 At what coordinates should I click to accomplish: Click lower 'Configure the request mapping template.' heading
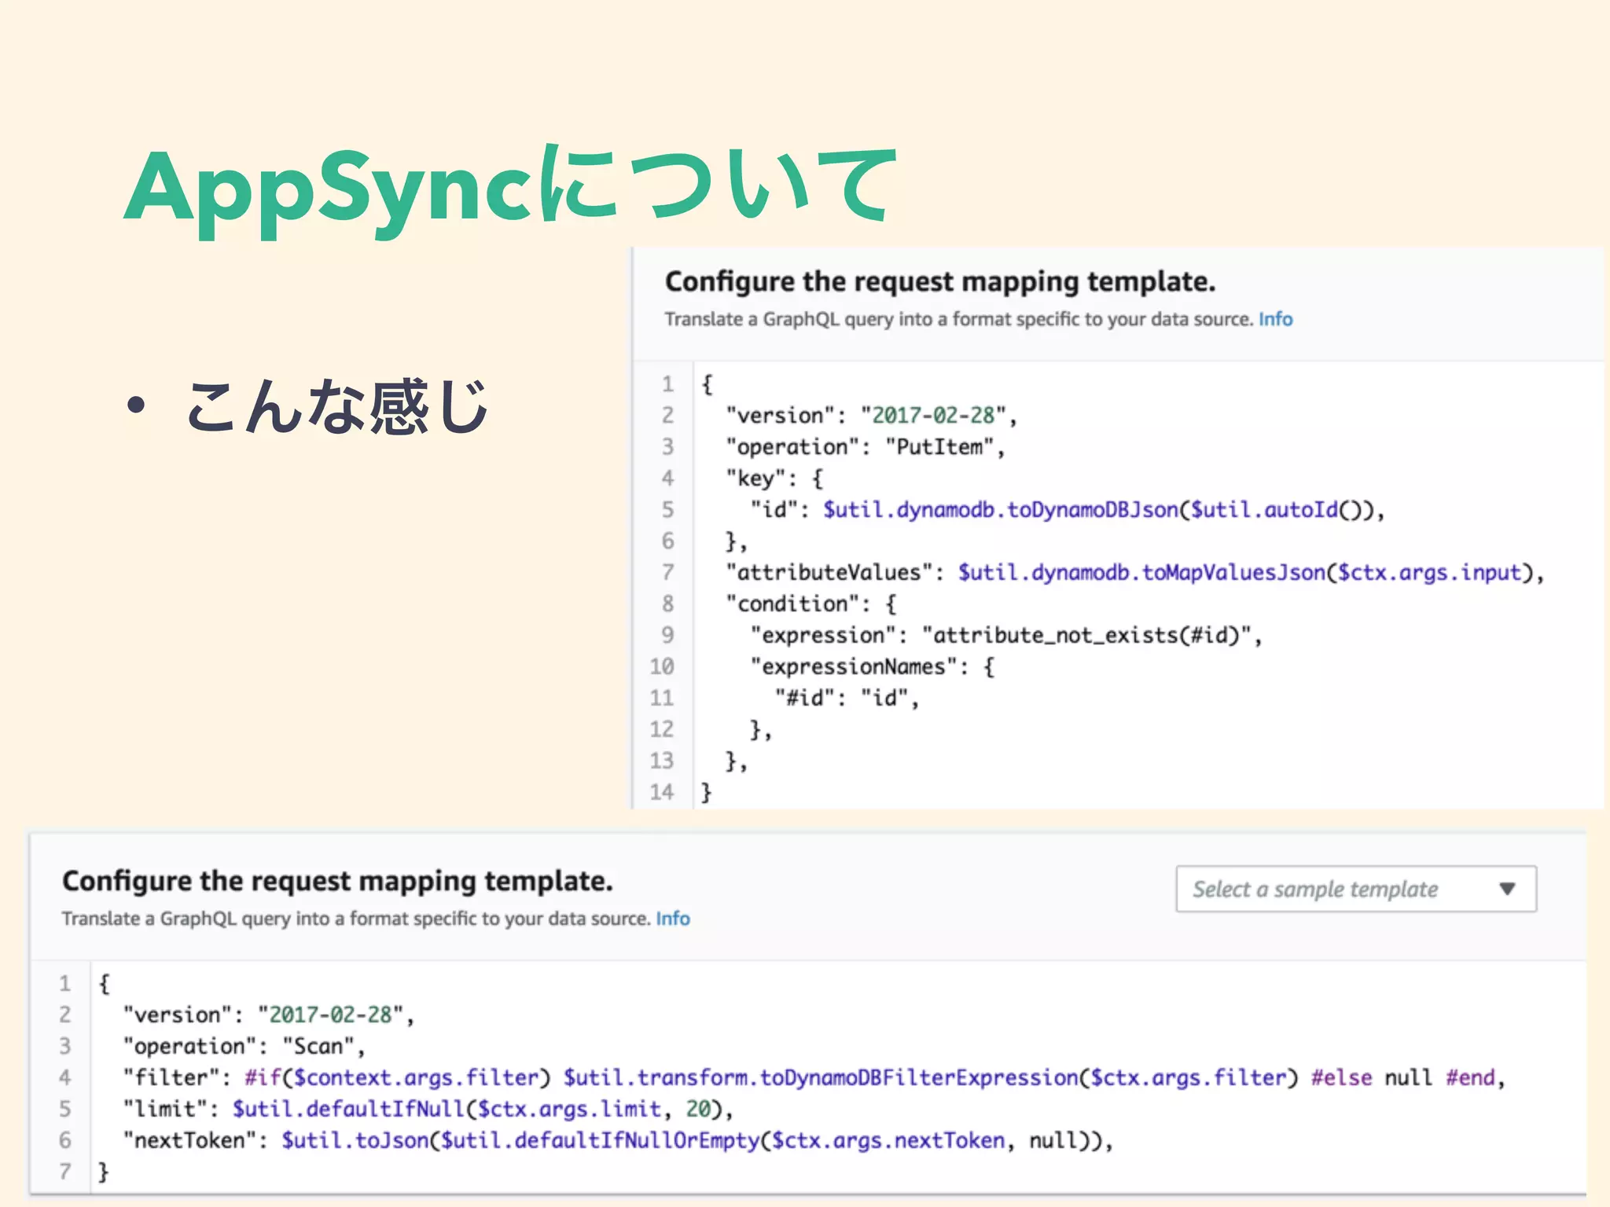(x=337, y=882)
